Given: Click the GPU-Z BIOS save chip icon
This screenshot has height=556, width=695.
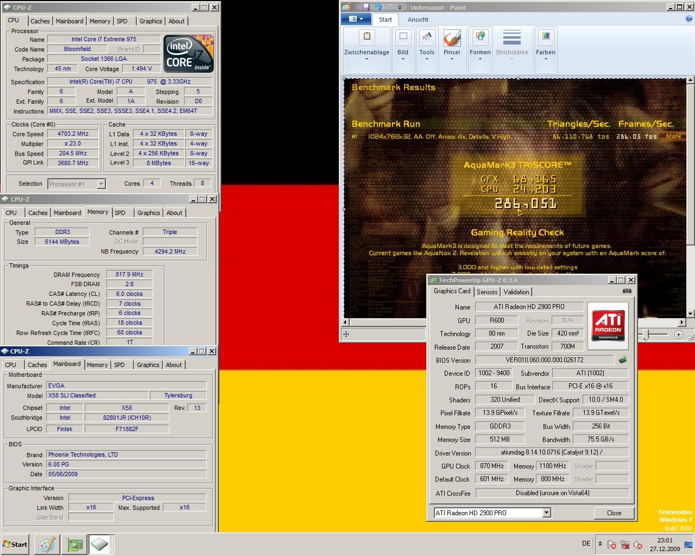Looking at the screenshot, I should click(623, 359).
